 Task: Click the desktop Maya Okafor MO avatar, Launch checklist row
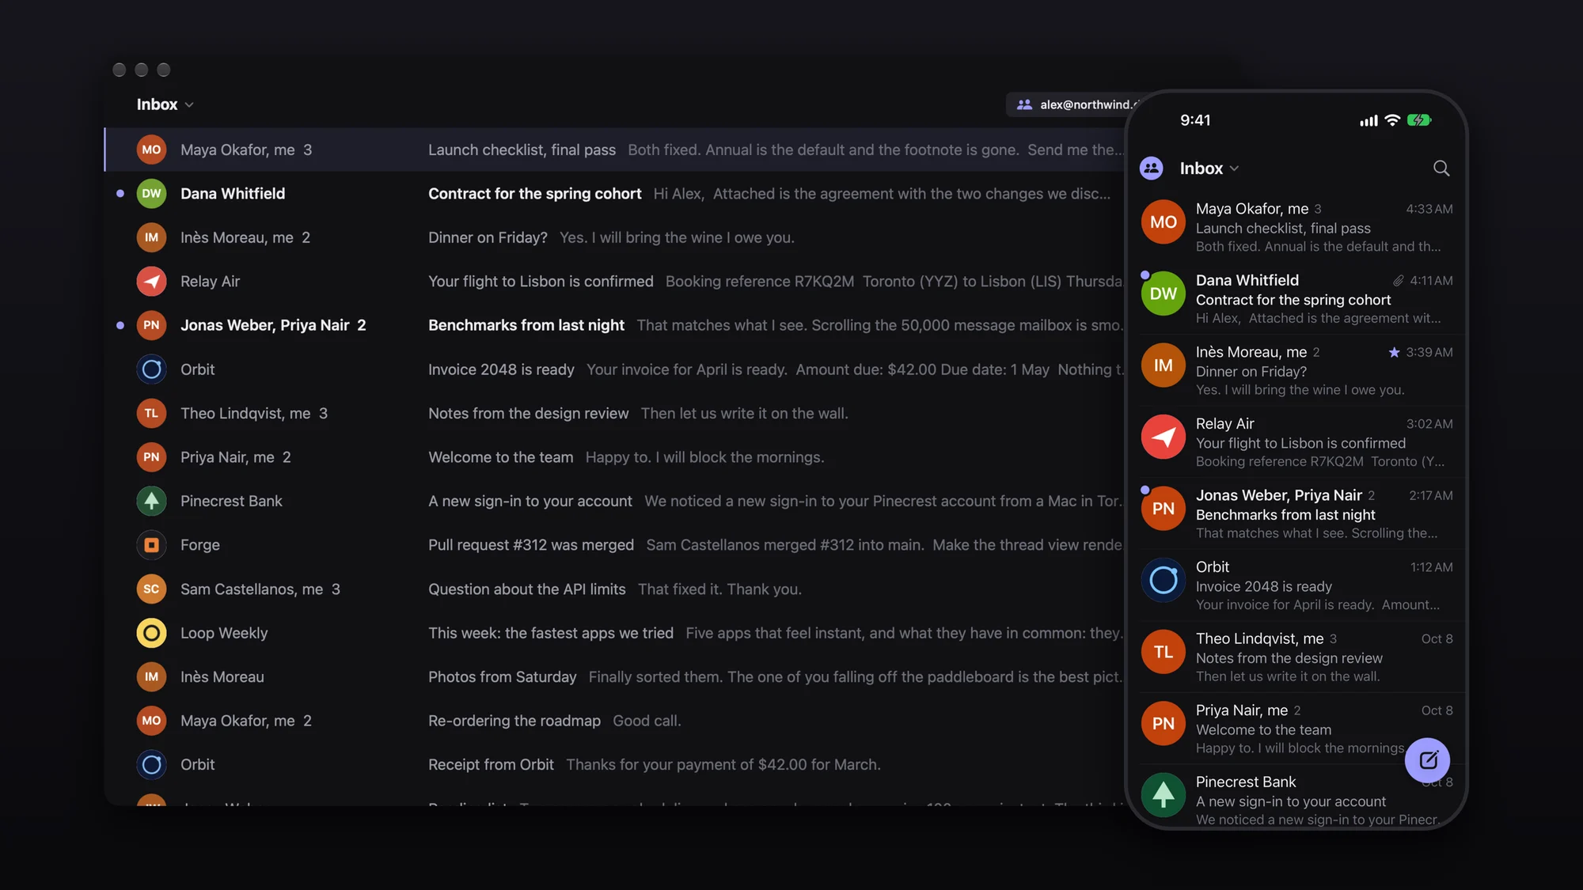coord(151,150)
